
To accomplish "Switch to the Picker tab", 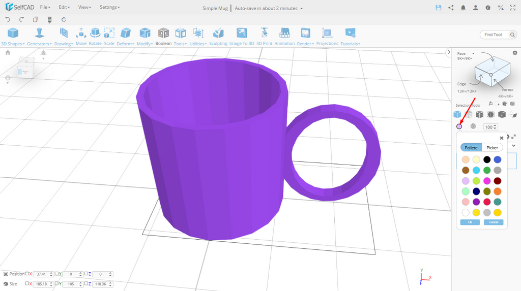I will [x=492, y=148].
